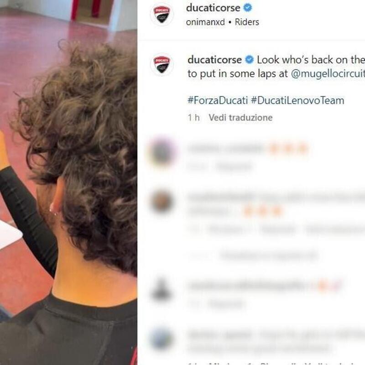Open ducaticorse username in the caption
Image resolution: width=365 pixels, height=365 pixels.
tap(214, 60)
